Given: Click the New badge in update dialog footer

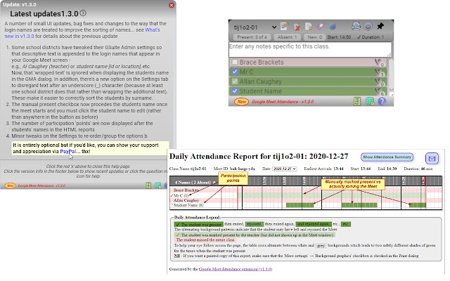Looking at the screenshot, I should [x=10, y=185].
